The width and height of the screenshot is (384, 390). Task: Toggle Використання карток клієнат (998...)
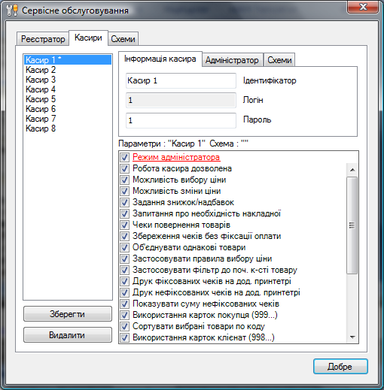click(124, 337)
